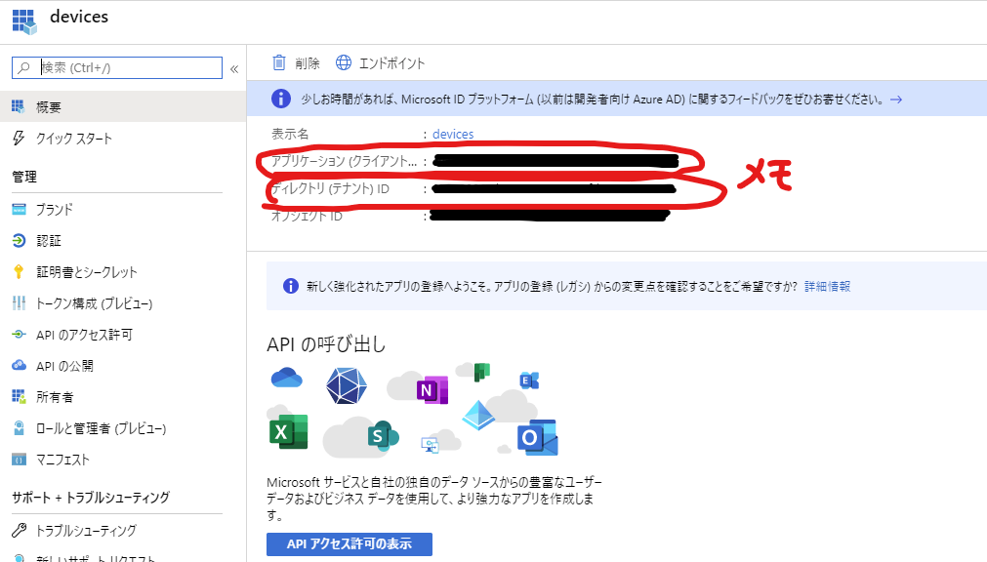Click the サポート + トラブルシューティング header
Screen dimensions: 987x562
click(x=91, y=498)
